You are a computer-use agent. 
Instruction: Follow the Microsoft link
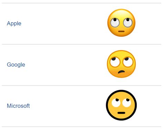pos(18,106)
